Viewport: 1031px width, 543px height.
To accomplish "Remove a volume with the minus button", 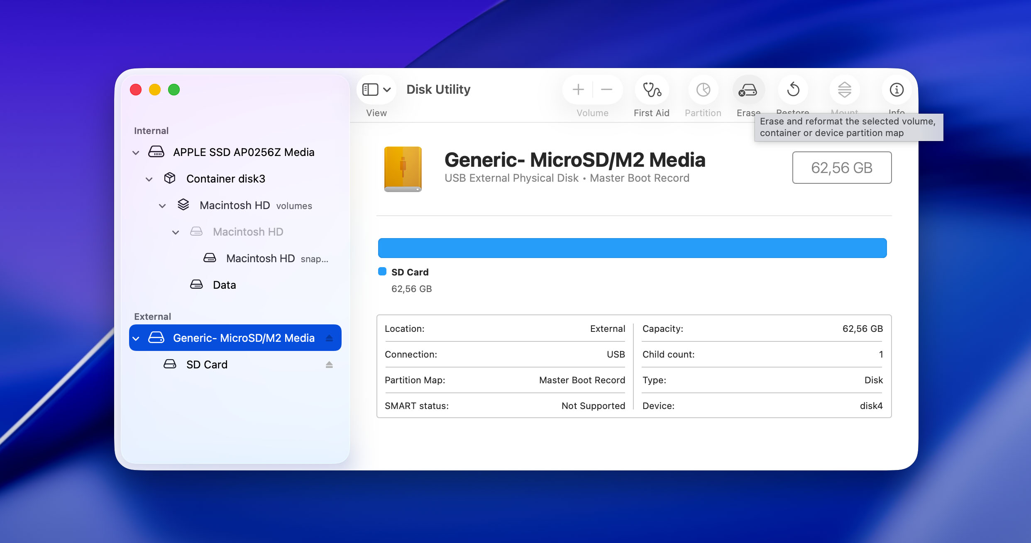I will click(x=607, y=90).
